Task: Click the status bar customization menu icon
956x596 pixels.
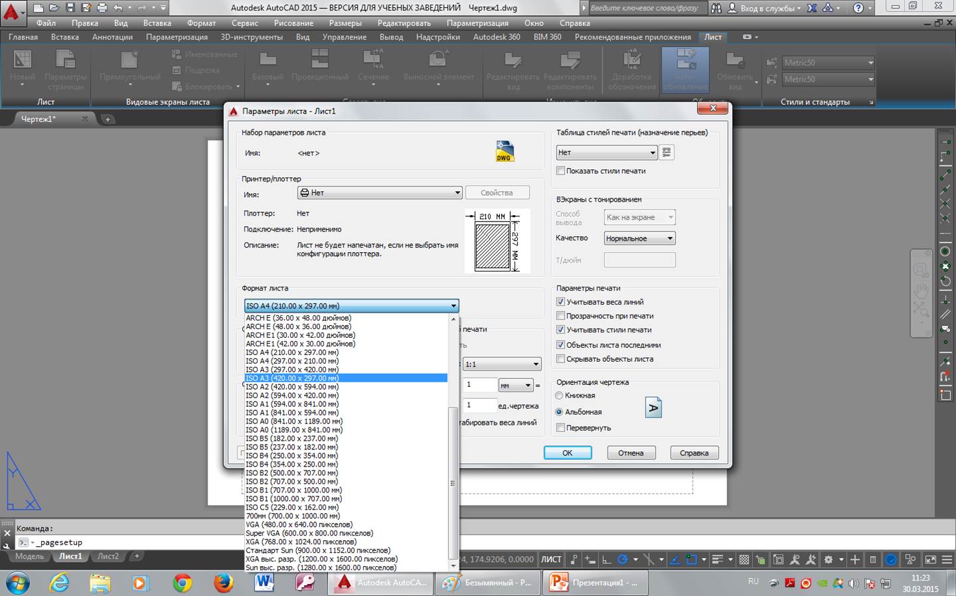Action: point(947,559)
